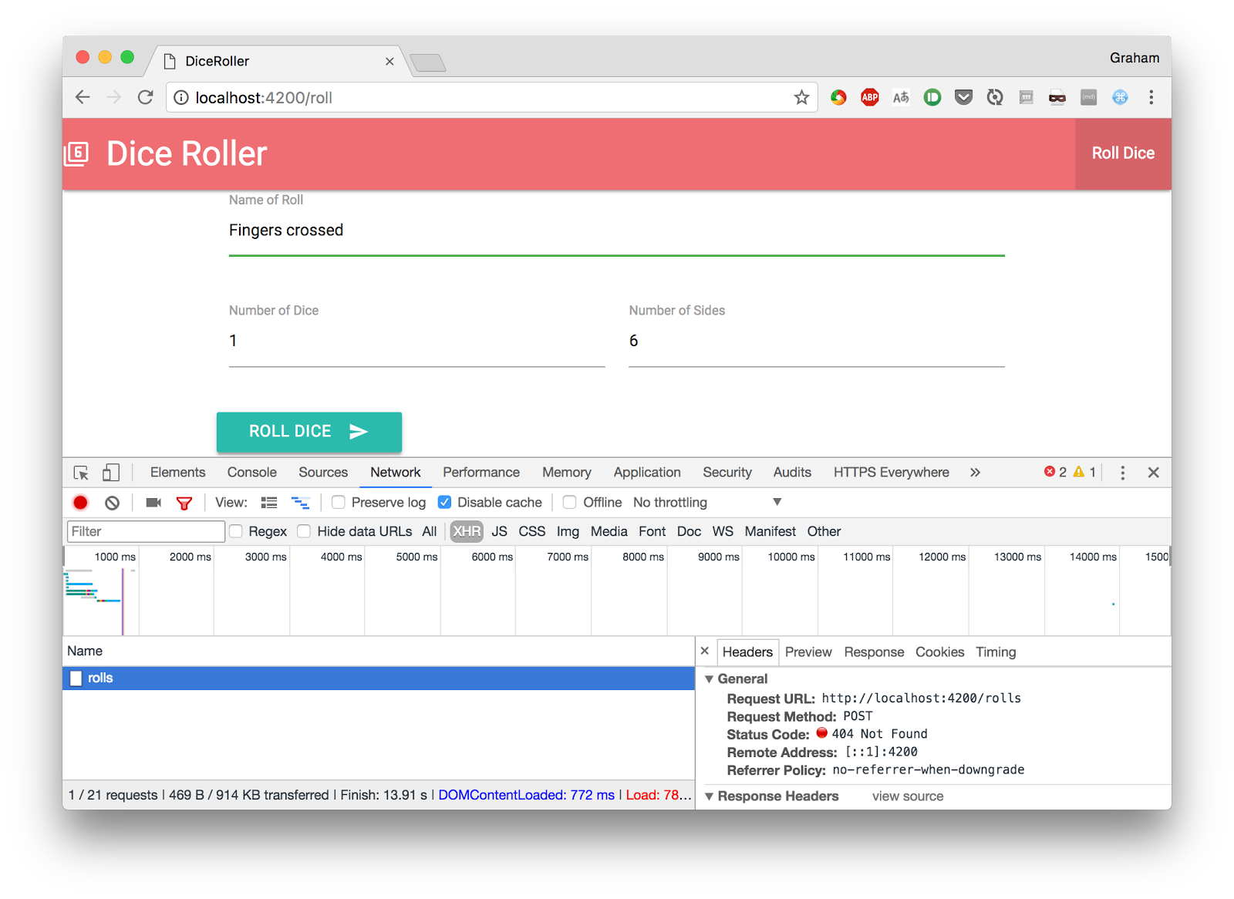
Task: Enable the Preserve log checkbox
Action: 338,502
